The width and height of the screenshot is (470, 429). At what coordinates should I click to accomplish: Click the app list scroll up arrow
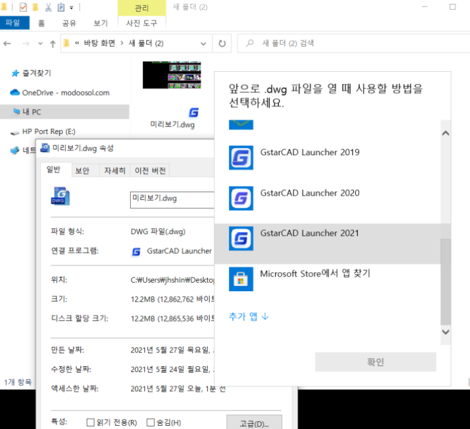[x=446, y=133]
